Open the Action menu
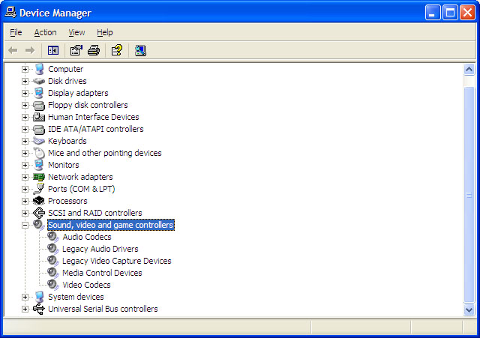480x338 pixels. point(45,32)
